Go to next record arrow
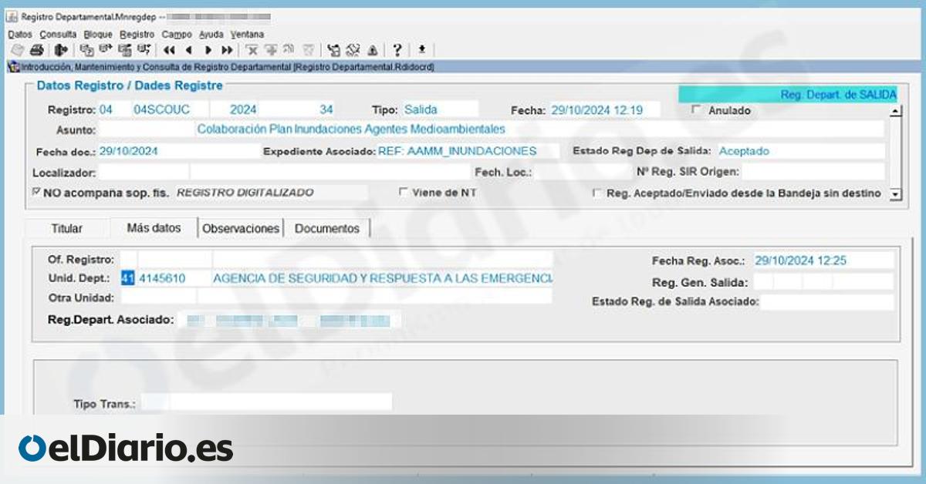The width and height of the screenshot is (926, 484). [x=208, y=50]
